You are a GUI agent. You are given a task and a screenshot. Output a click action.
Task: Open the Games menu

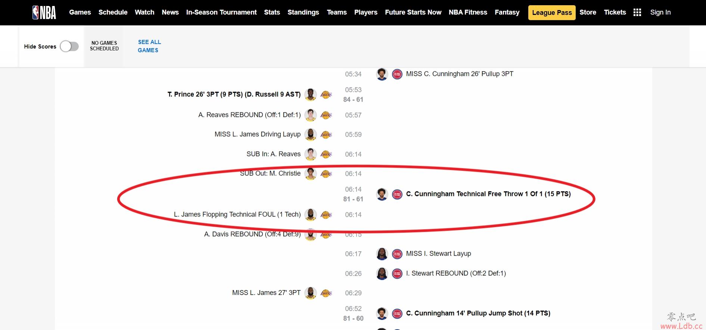click(x=80, y=12)
